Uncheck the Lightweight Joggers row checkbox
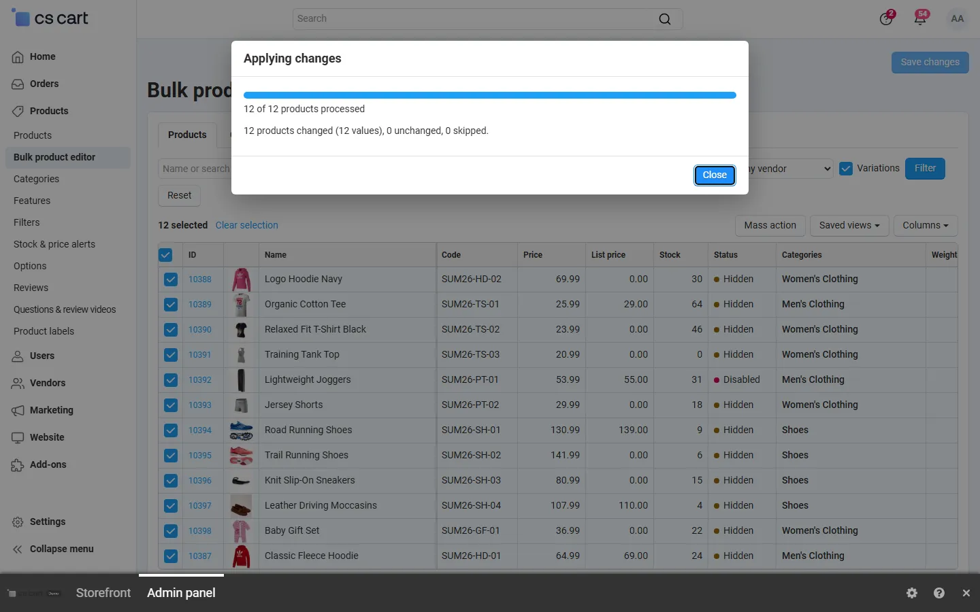The image size is (980, 612). (x=171, y=380)
